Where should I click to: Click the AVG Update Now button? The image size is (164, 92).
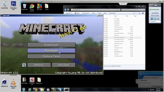[x=155, y=16]
